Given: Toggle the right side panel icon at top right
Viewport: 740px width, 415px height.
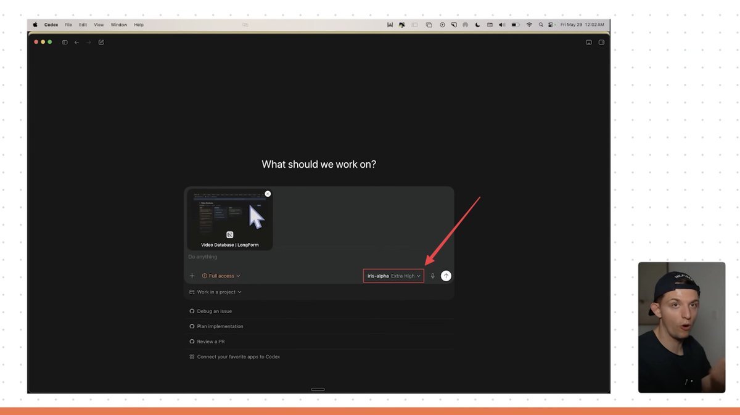Looking at the screenshot, I should tap(602, 42).
